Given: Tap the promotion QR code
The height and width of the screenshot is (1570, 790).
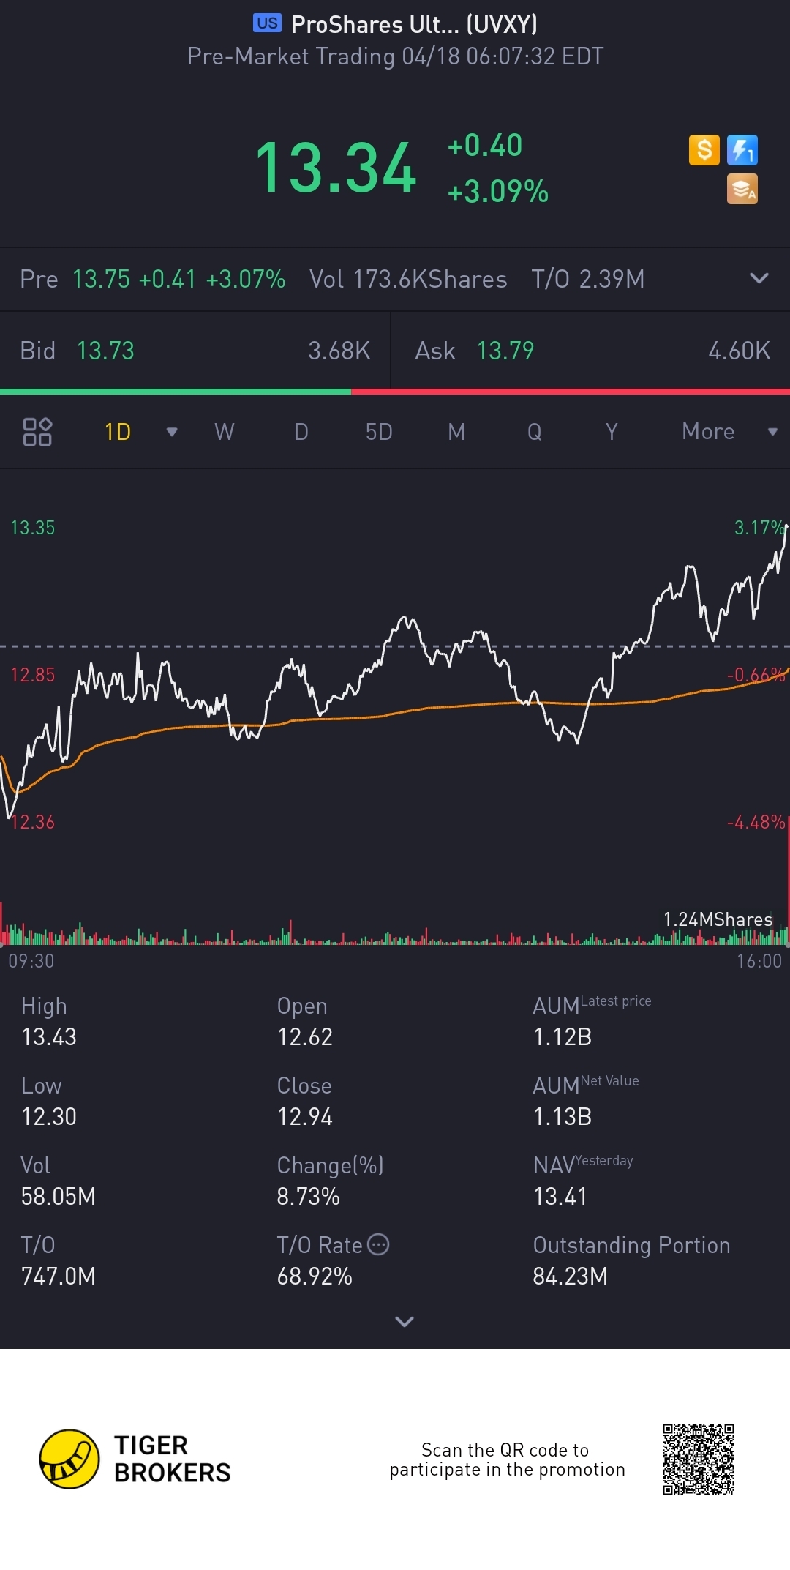Looking at the screenshot, I should [699, 1459].
